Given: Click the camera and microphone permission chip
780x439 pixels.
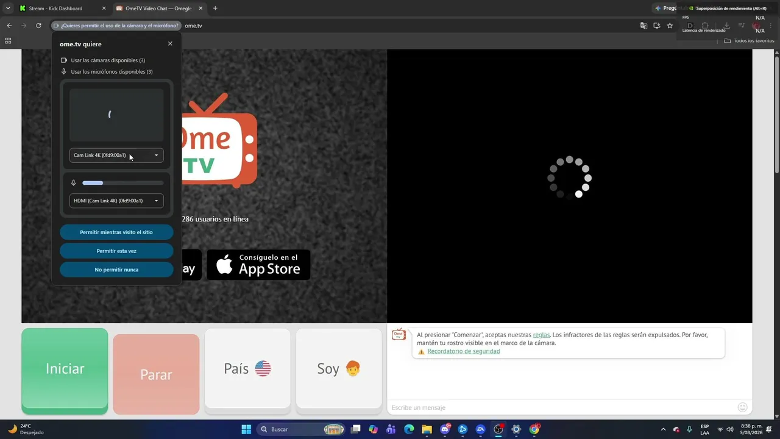Looking at the screenshot, I should tap(116, 26).
